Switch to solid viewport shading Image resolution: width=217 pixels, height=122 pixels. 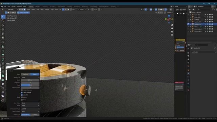coord(161,9)
